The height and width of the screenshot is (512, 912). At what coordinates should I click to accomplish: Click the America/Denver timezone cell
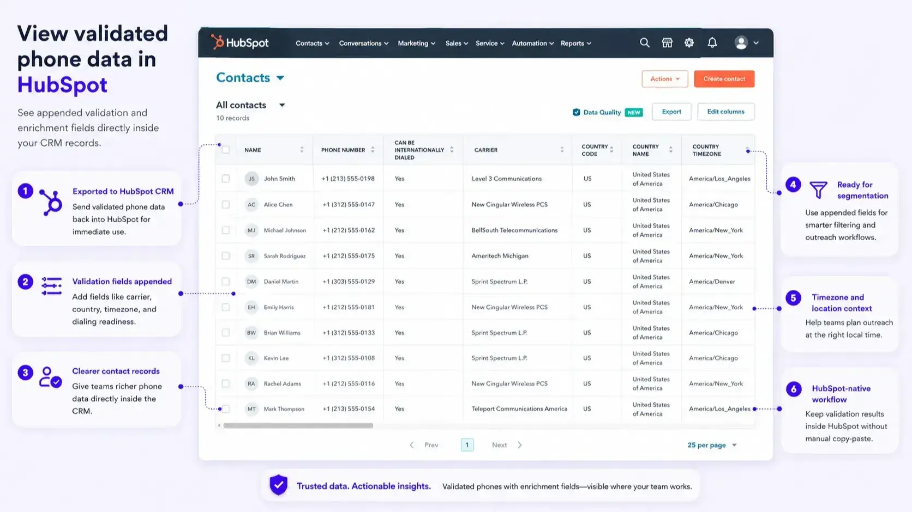tap(712, 282)
